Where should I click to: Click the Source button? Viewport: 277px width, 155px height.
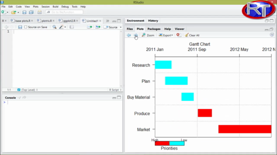tap(111, 27)
